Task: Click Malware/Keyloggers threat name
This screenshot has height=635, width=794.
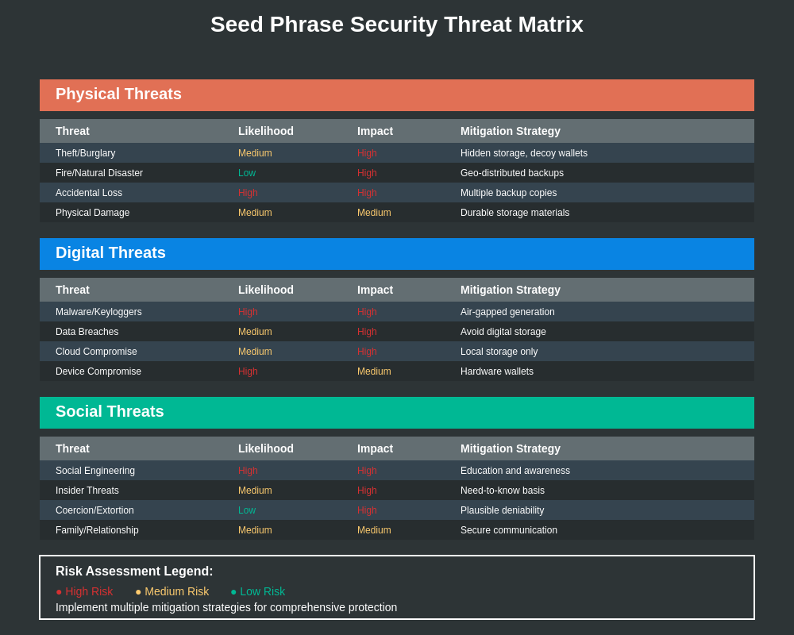Action: (98, 312)
